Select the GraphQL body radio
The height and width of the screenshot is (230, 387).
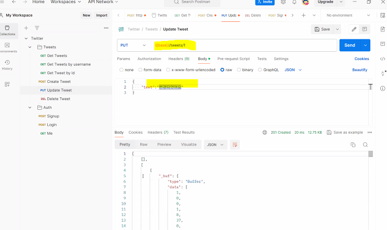[x=260, y=70]
